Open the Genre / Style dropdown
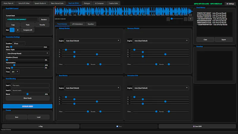Viewport: 238px width, 134px height. pos(27,54)
